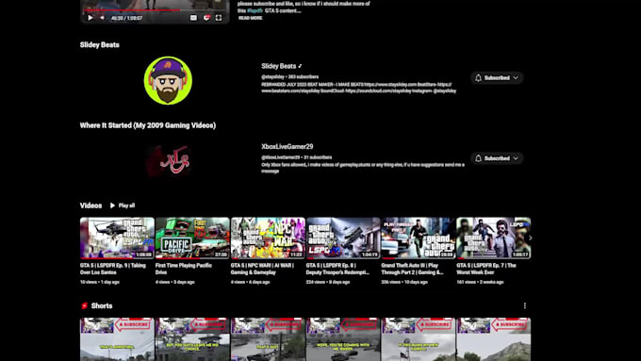Image resolution: width=641 pixels, height=361 pixels.
Task: Open LSPDFR Ep. 7 video thumbnail
Action: [x=493, y=238]
